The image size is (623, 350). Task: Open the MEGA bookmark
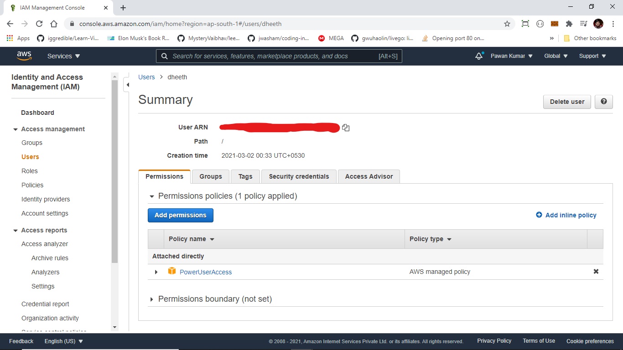[331, 38]
